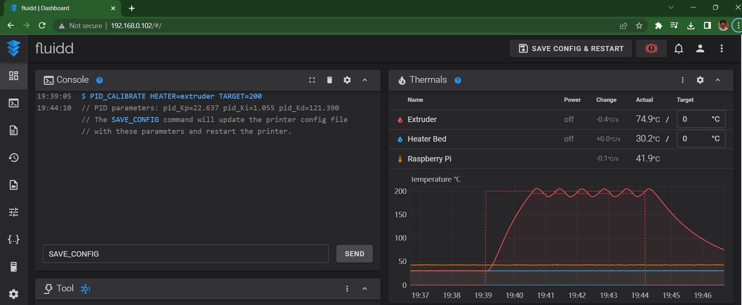Go back in browser history
742x305 pixels.
point(11,26)
